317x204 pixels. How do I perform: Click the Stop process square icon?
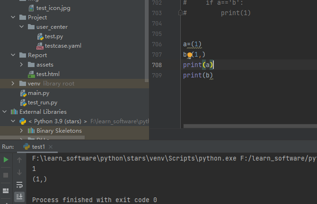tap(6, 175)
